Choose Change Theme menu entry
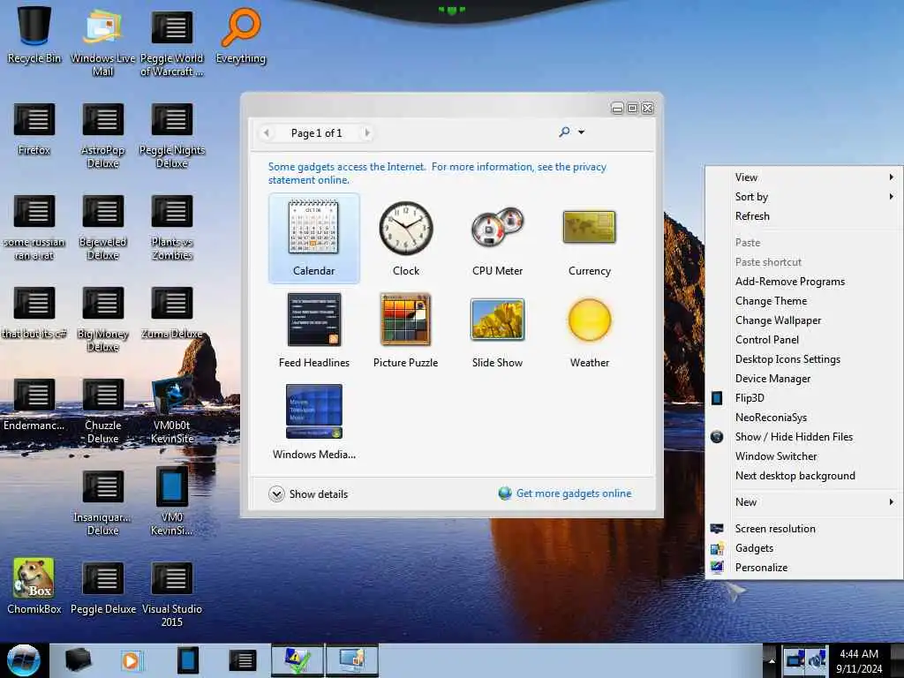904x678 pixels. [803, 301]
